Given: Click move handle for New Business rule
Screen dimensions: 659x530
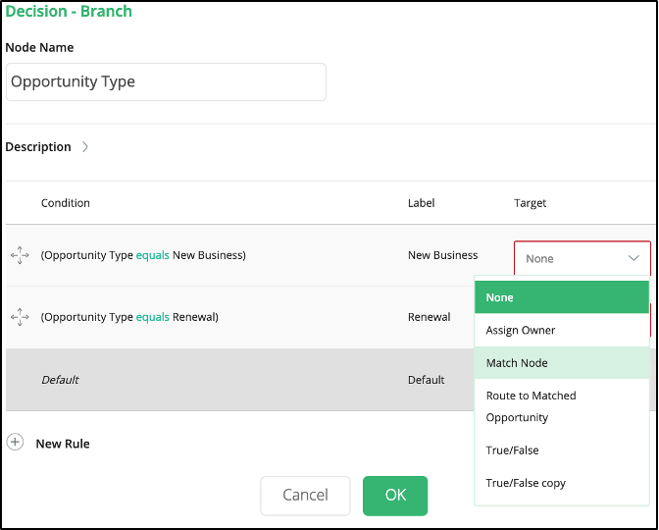Looking at the screenshot, I should click(20, 255).
